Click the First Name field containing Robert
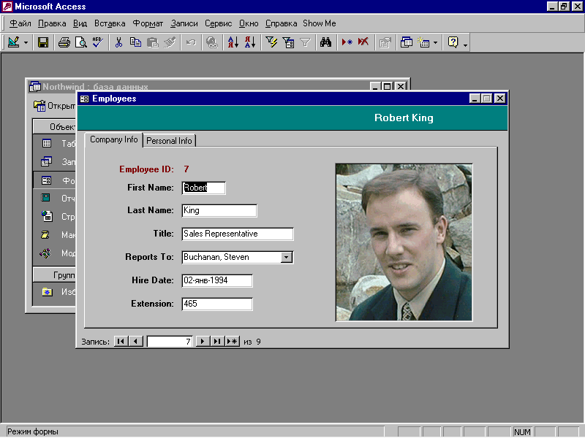 (x=204, y=188)
